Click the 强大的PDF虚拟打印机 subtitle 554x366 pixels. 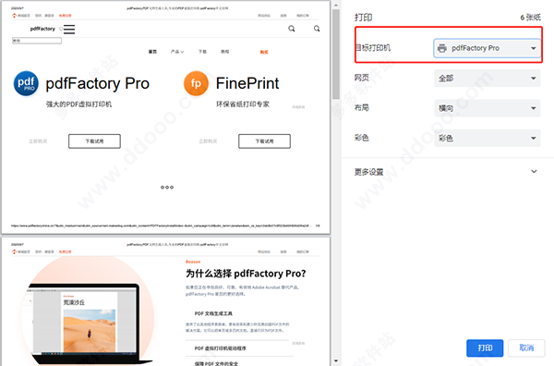(78, 104)
